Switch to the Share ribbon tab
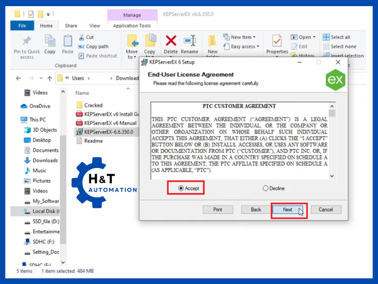Image resolution: width=378 pixels, height=284 pixels. (71, 26)
